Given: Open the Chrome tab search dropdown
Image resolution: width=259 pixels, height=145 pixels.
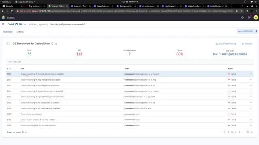Looking at the screenshot, I should coord(242,6).
